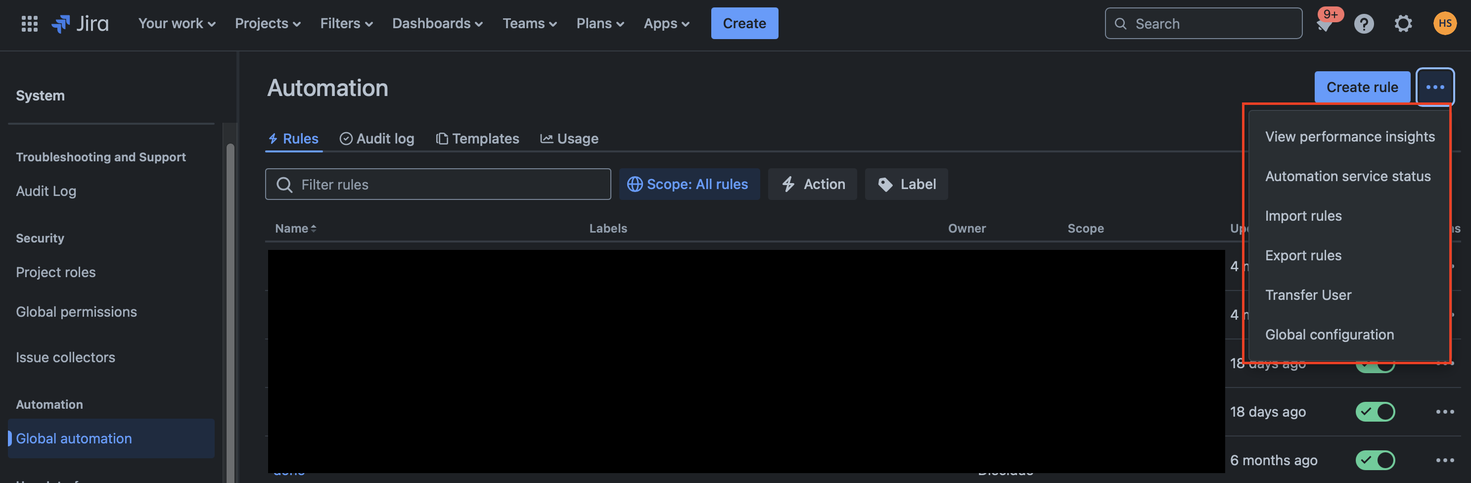Click the Jira logo
The height and width of the screenshot is (483, 1471).
point(80,23)
